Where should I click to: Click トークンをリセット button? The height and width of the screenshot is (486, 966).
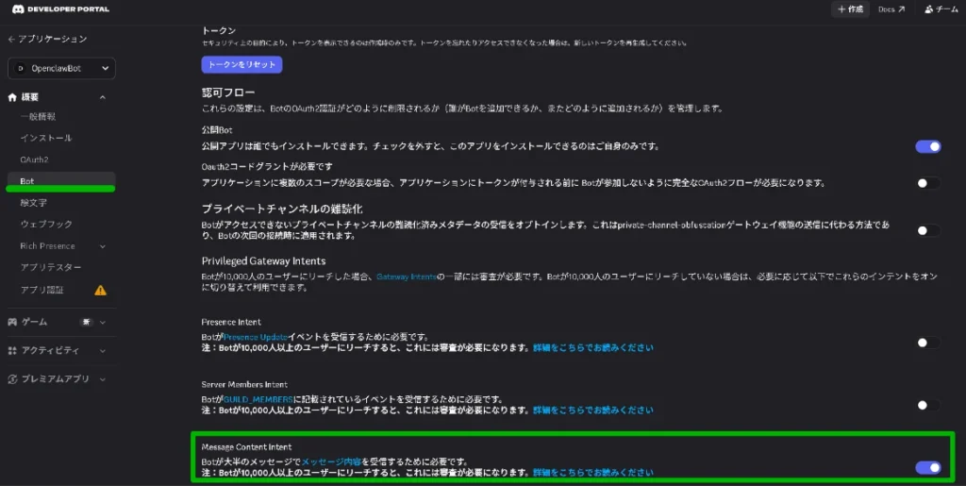tap(241, 65)
